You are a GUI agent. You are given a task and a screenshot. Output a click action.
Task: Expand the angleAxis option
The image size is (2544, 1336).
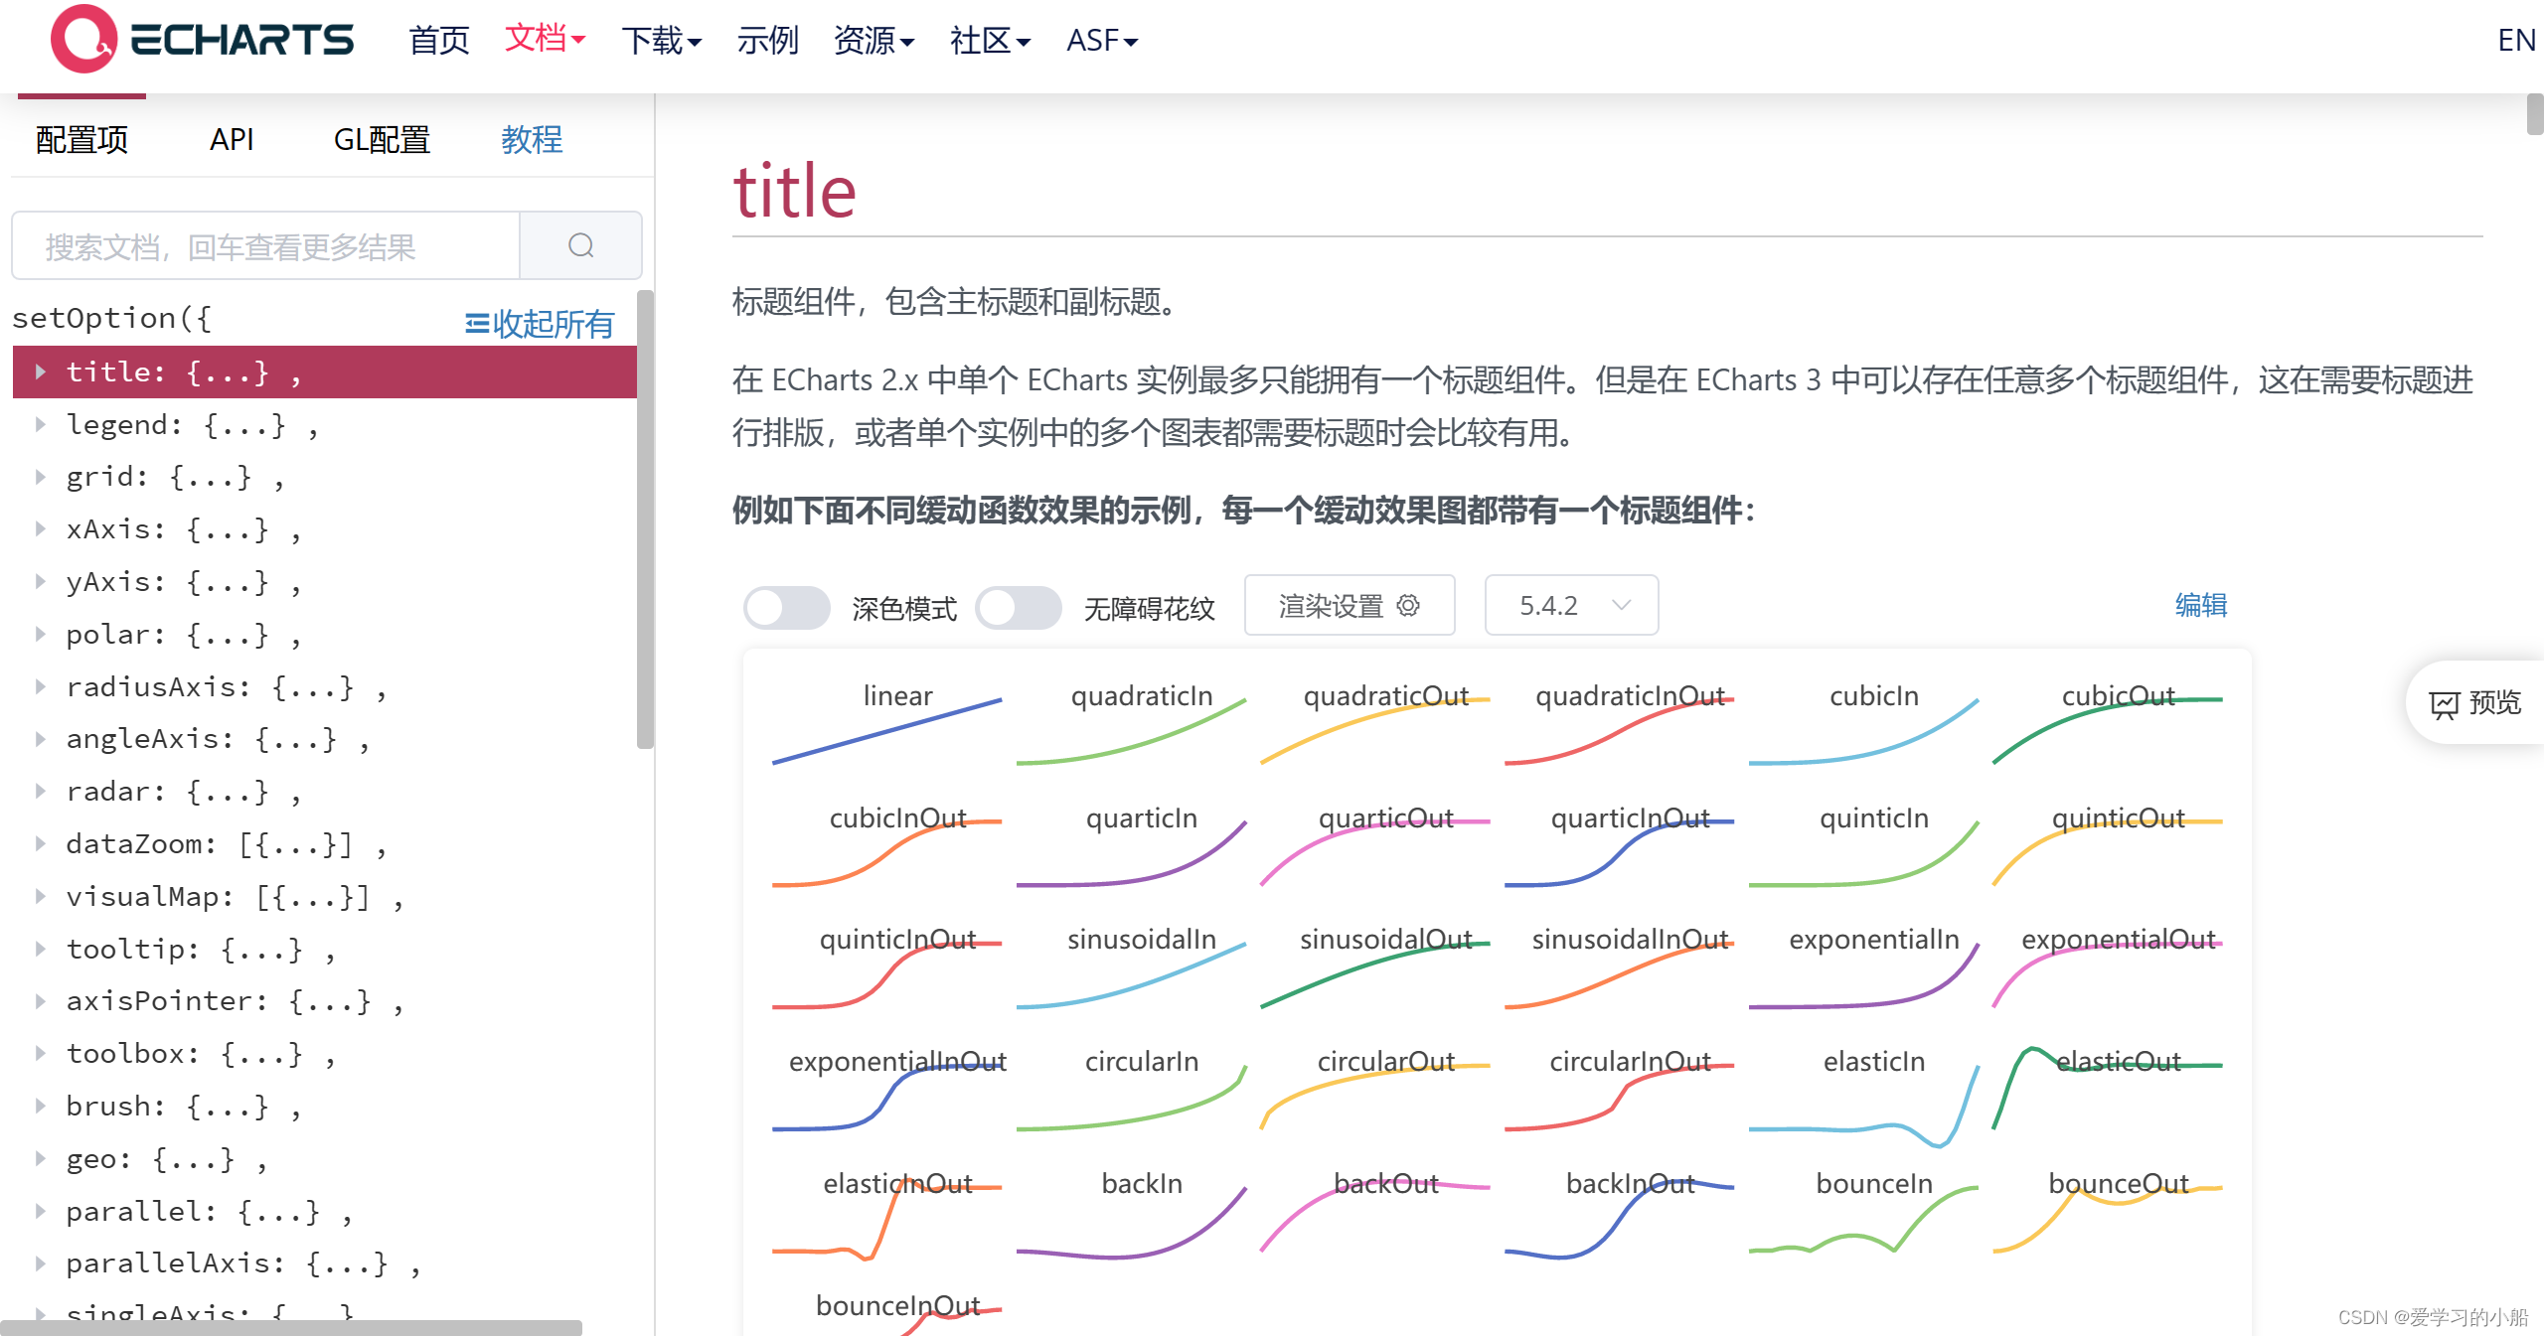click(41, 738)
